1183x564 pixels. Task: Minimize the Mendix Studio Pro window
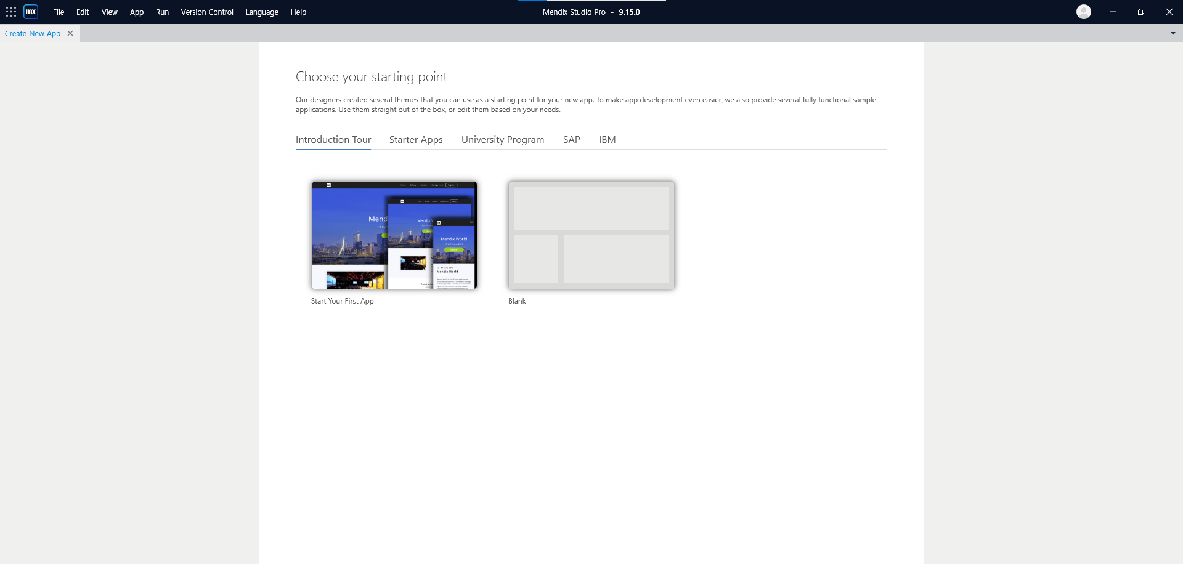tap(1113, 12)
